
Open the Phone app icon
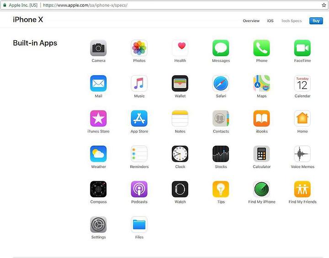pos(262,48)
